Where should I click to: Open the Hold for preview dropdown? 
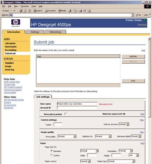[x=124, y=124]
